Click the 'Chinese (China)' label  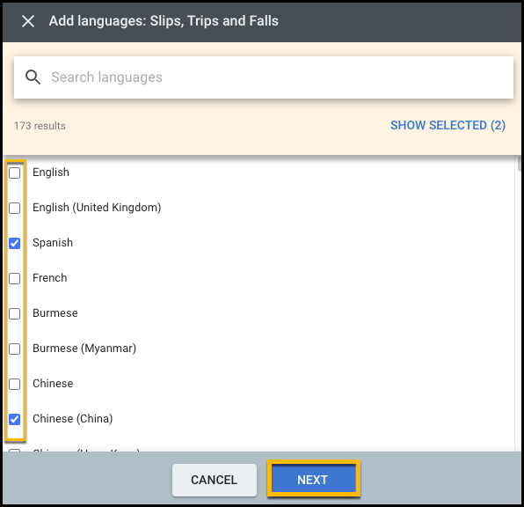pos(72,419)
